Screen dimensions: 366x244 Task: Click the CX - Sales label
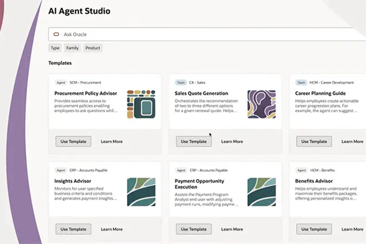(197, 83)
